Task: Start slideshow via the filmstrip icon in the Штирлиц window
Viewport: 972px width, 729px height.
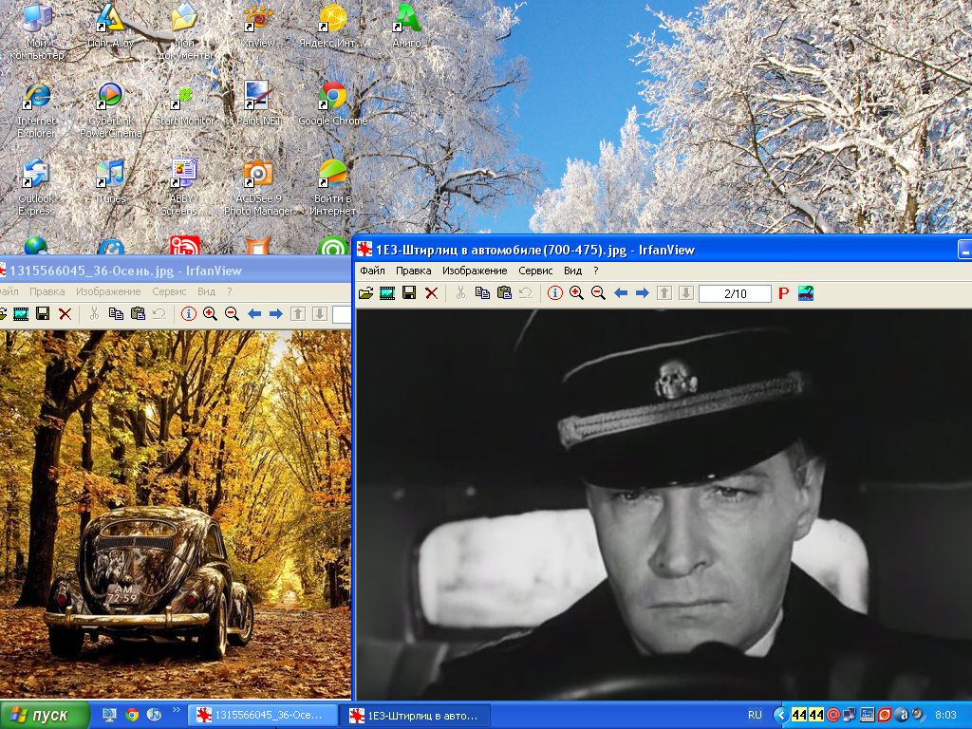Action: pyautogui.click(x=387, y=293)
